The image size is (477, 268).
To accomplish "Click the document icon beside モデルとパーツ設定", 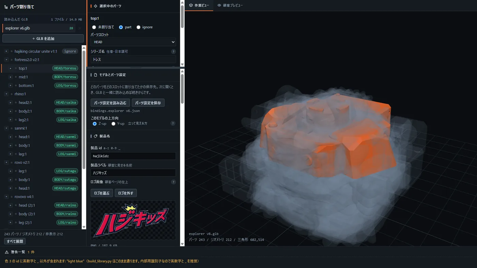I will coord(96,75).
